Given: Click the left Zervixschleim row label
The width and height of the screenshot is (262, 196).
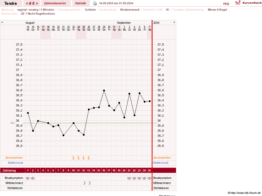Looking at the screenshot, I should coord(14,158).
